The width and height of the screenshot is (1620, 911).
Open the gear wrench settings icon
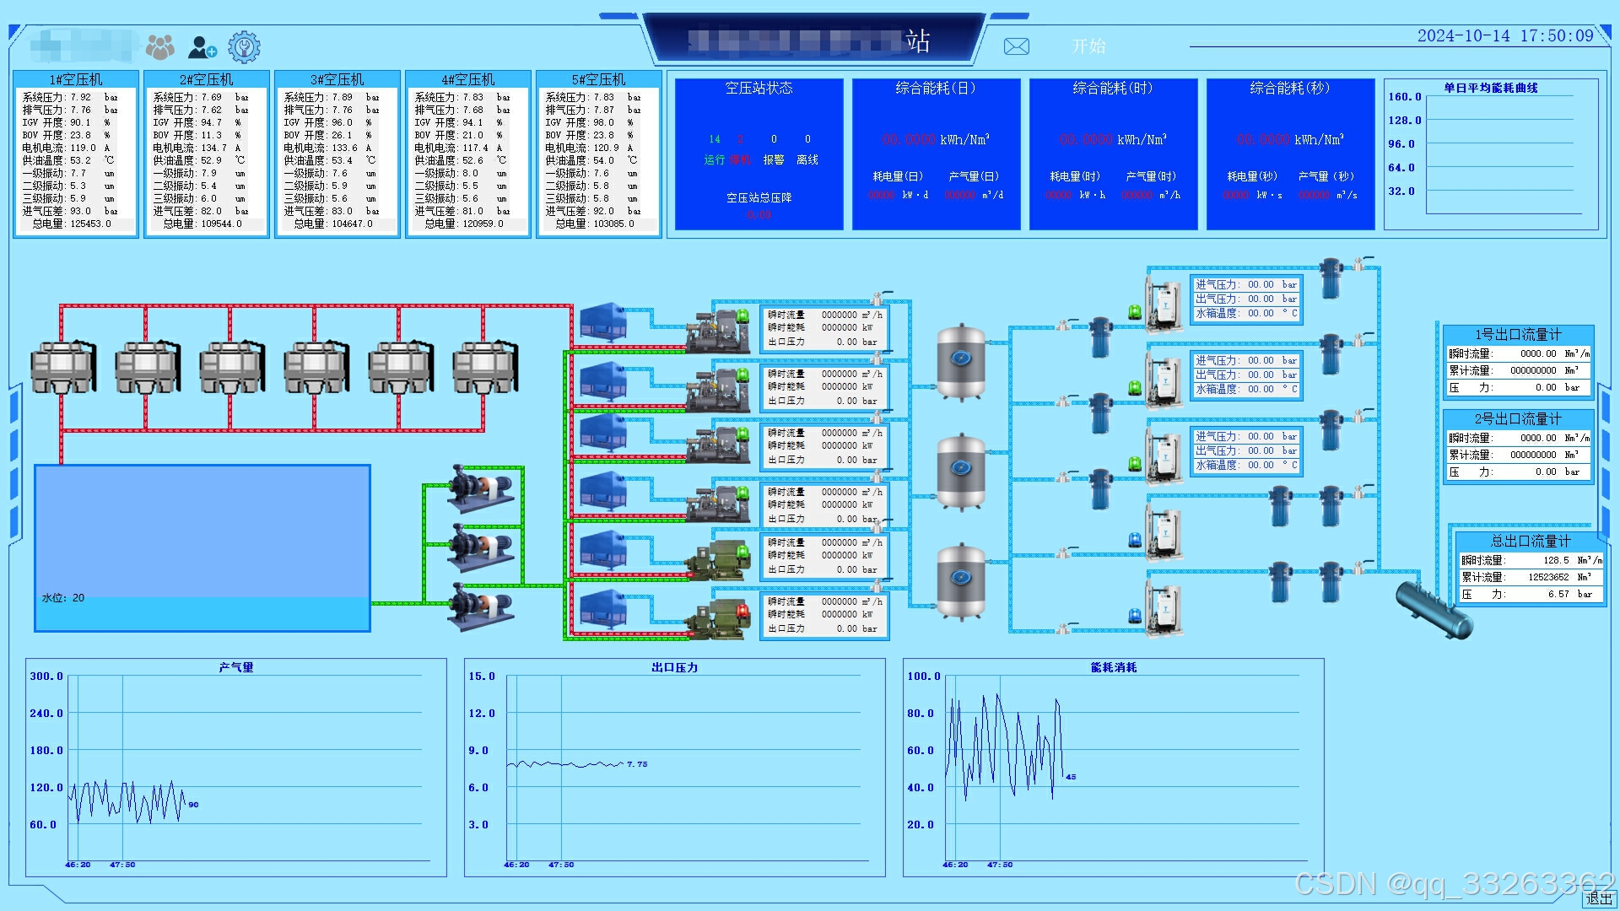tap(244, 46)
